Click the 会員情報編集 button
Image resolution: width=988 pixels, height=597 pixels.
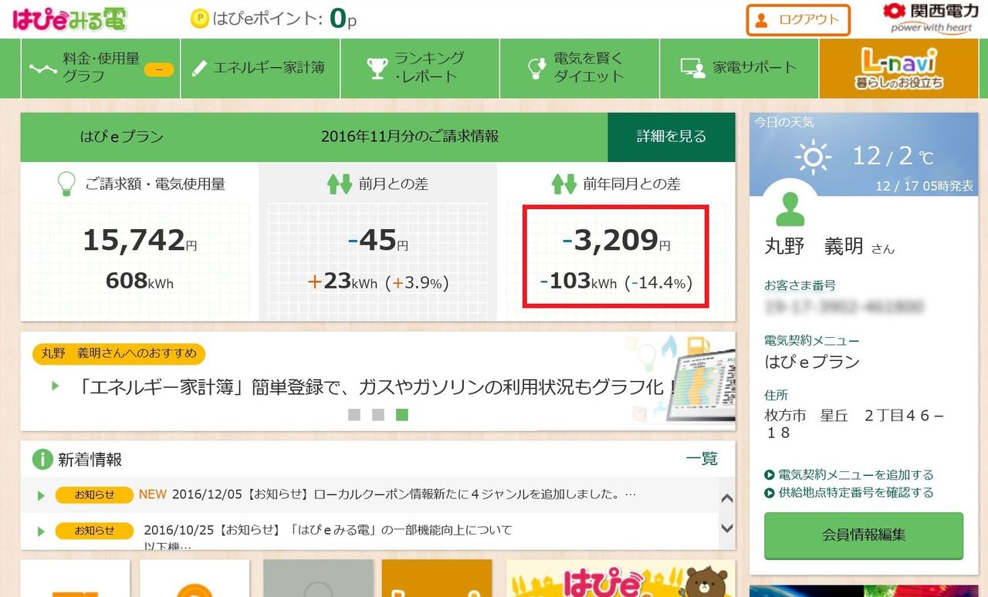[x=864, y=535]
